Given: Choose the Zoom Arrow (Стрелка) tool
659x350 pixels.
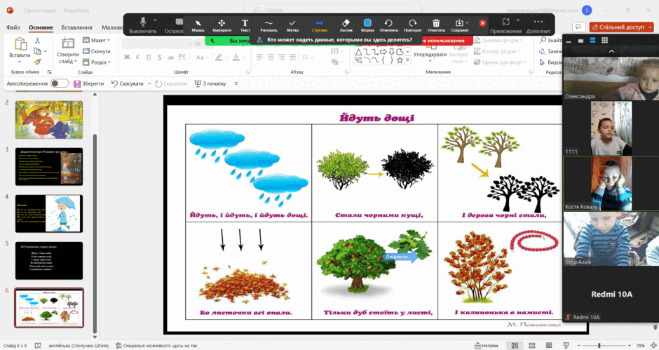Looking at the screenshot, I should tap(319, 25).
